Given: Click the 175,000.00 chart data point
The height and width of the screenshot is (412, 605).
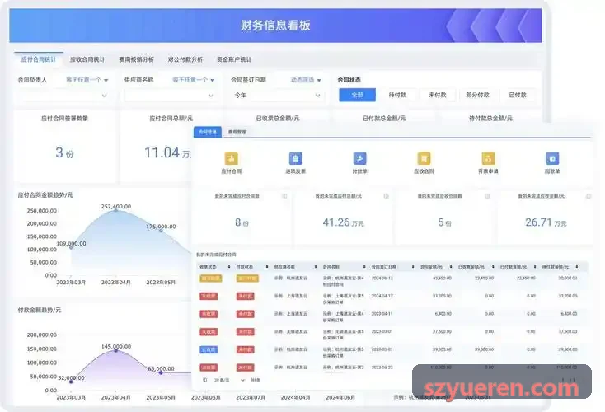Looking at the screenshot, I should point(161,230).
